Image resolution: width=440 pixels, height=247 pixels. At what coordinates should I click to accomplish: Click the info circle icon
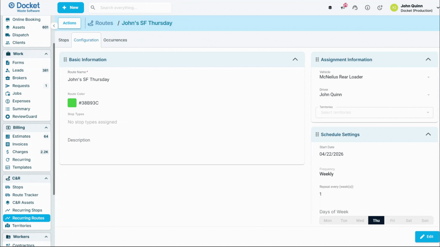point(367,8)
